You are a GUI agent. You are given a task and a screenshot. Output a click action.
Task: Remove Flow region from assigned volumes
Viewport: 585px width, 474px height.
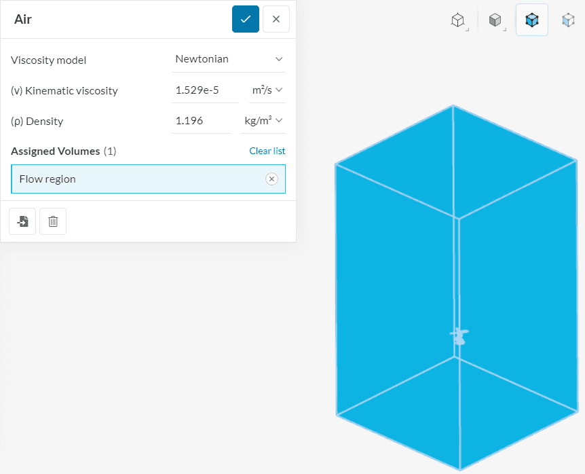point(271,179)
